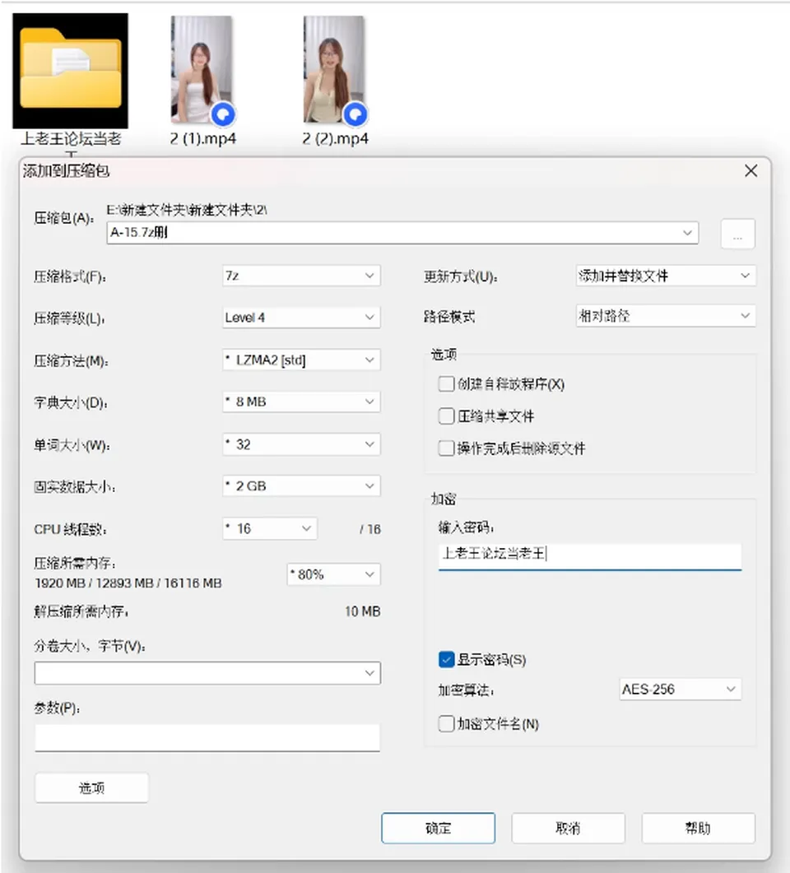Click the 选项 button
Viewport: 790px width, 873px height.
(92, 787)
